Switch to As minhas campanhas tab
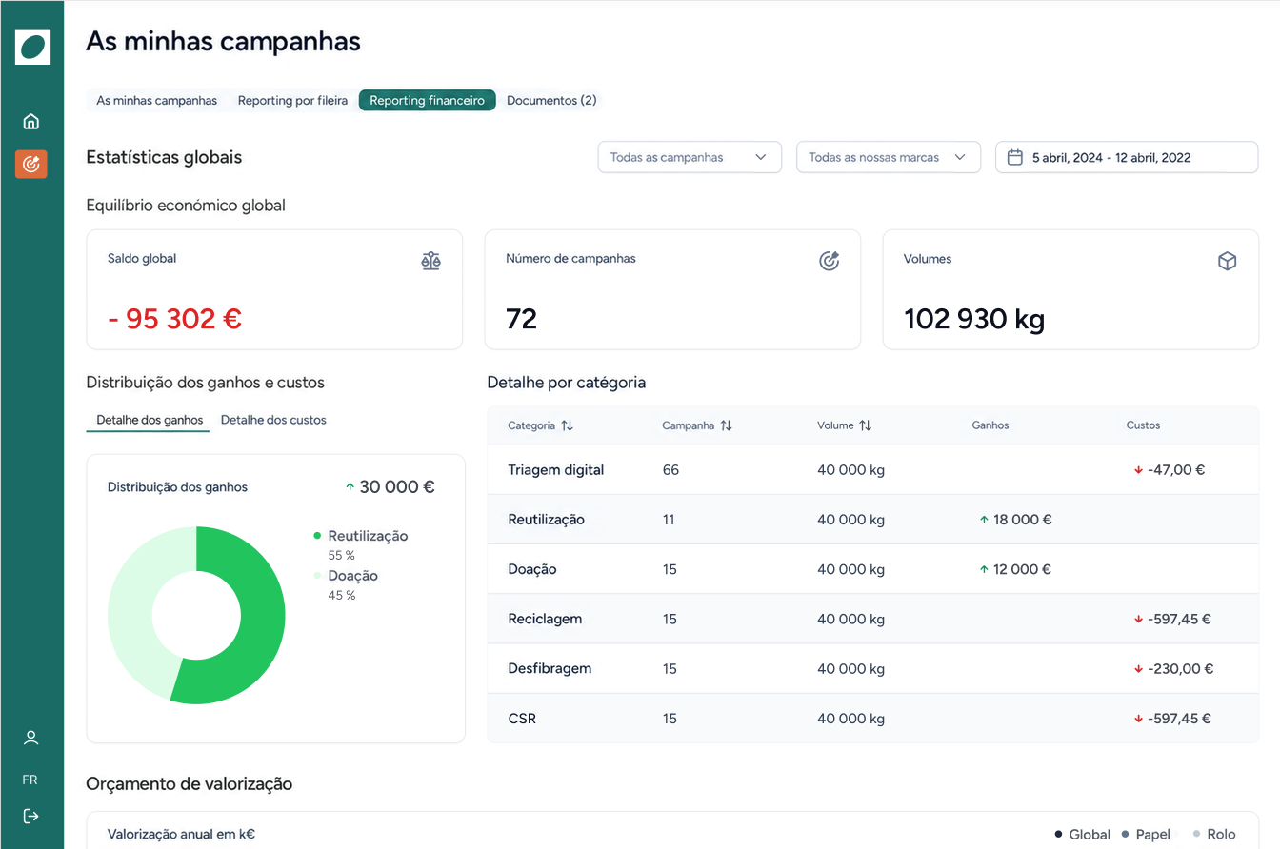Screen dimensions: 1280x849 click(157, 100)
